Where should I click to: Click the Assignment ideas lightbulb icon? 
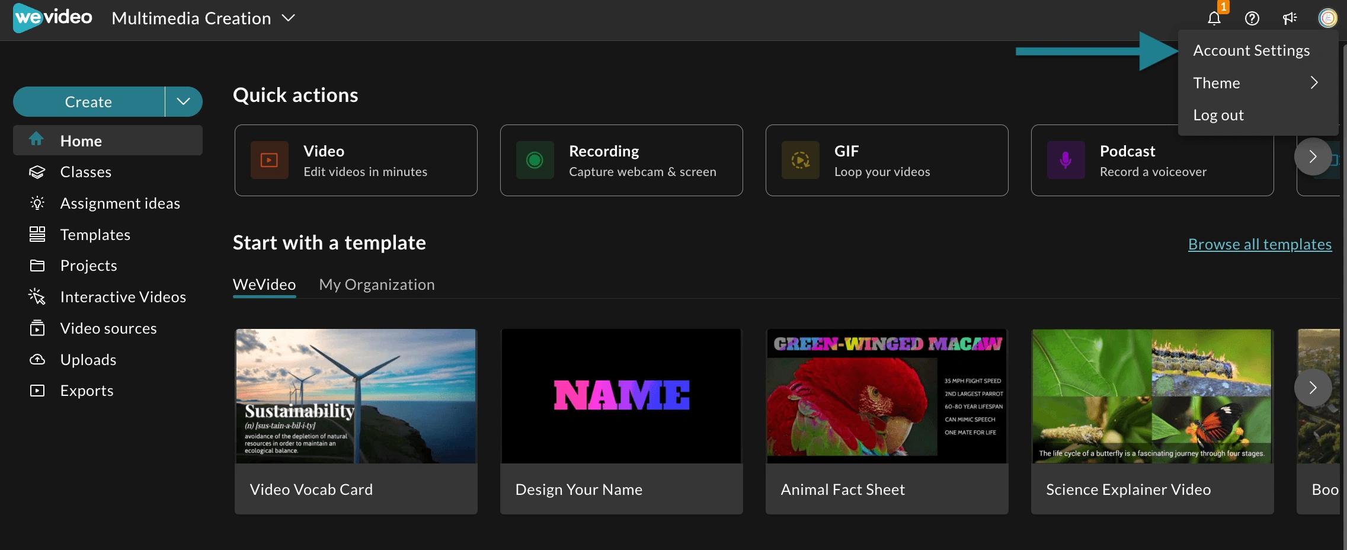pos(37,203)
